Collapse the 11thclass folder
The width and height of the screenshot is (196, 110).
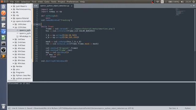[x=13, y=27]
